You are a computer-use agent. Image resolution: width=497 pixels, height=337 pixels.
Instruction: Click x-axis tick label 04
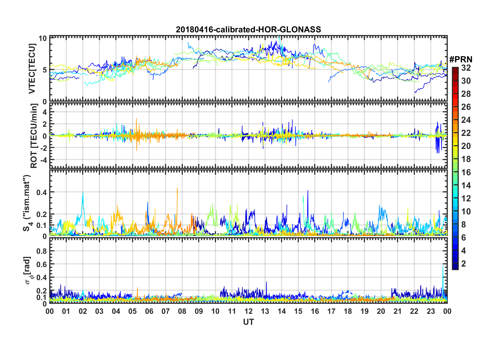116,311
